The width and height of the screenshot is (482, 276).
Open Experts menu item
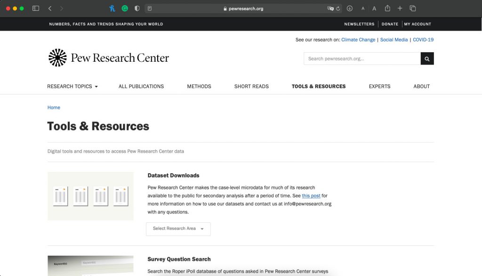tap(379, 87)
